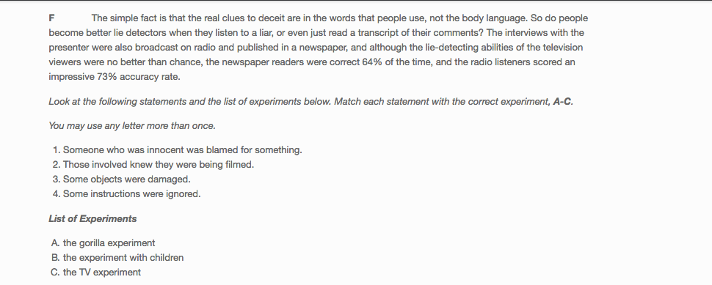Screen dimensions: 712x285
Task: Click the '73% accuracy rate' text
Action: tap(139, 77)
